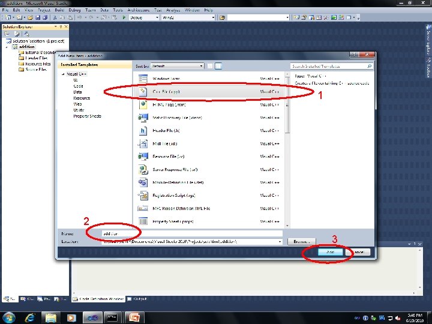Select the Code category in templates tree
The width and height of the screenshot is (432, 324).
coord(78,86)
